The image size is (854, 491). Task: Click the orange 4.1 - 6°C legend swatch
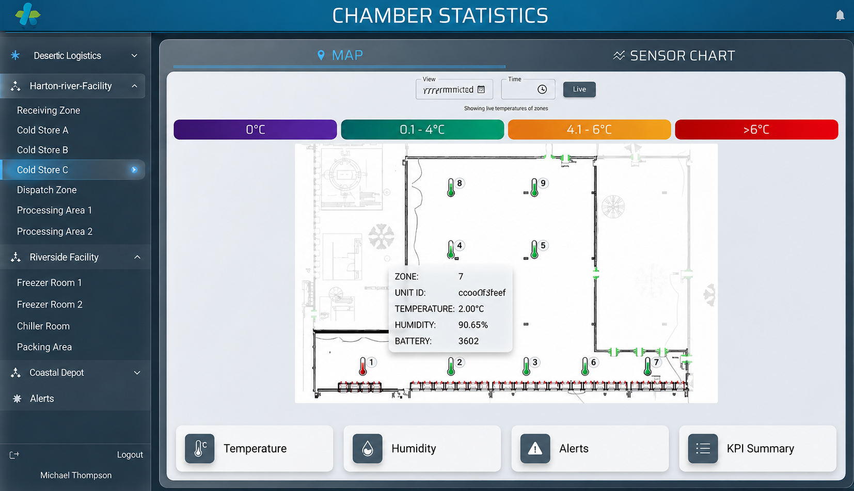(589, 130)
